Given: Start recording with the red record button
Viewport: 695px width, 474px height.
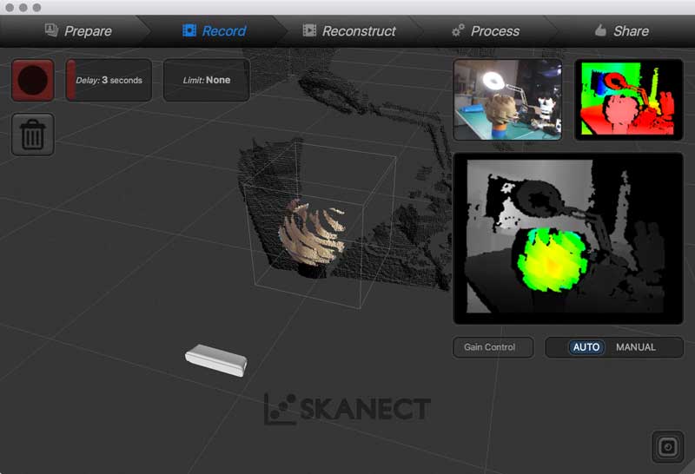Looking at the screenshot, I should 33,80.
